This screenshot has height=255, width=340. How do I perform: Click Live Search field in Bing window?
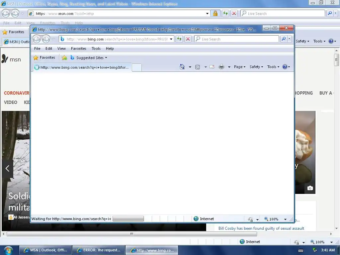236,39
